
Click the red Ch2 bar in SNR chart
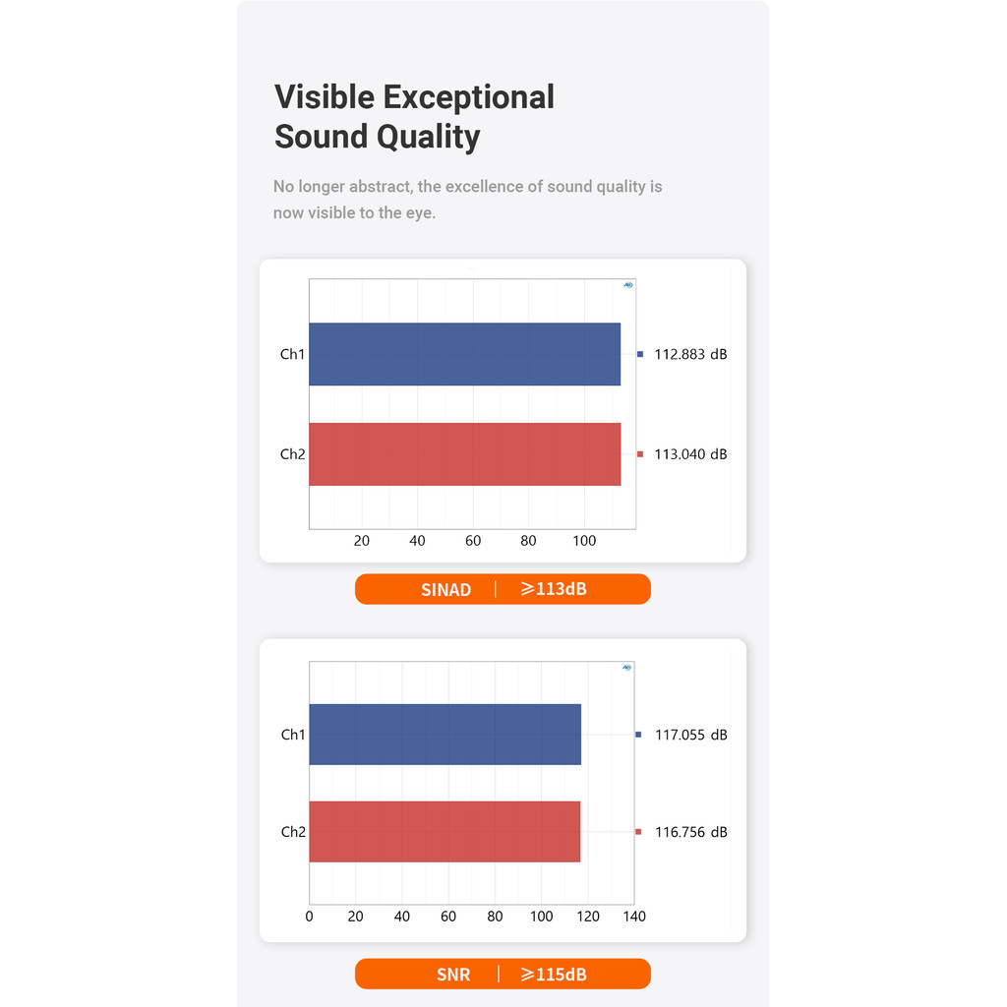(x=445, y=832)
